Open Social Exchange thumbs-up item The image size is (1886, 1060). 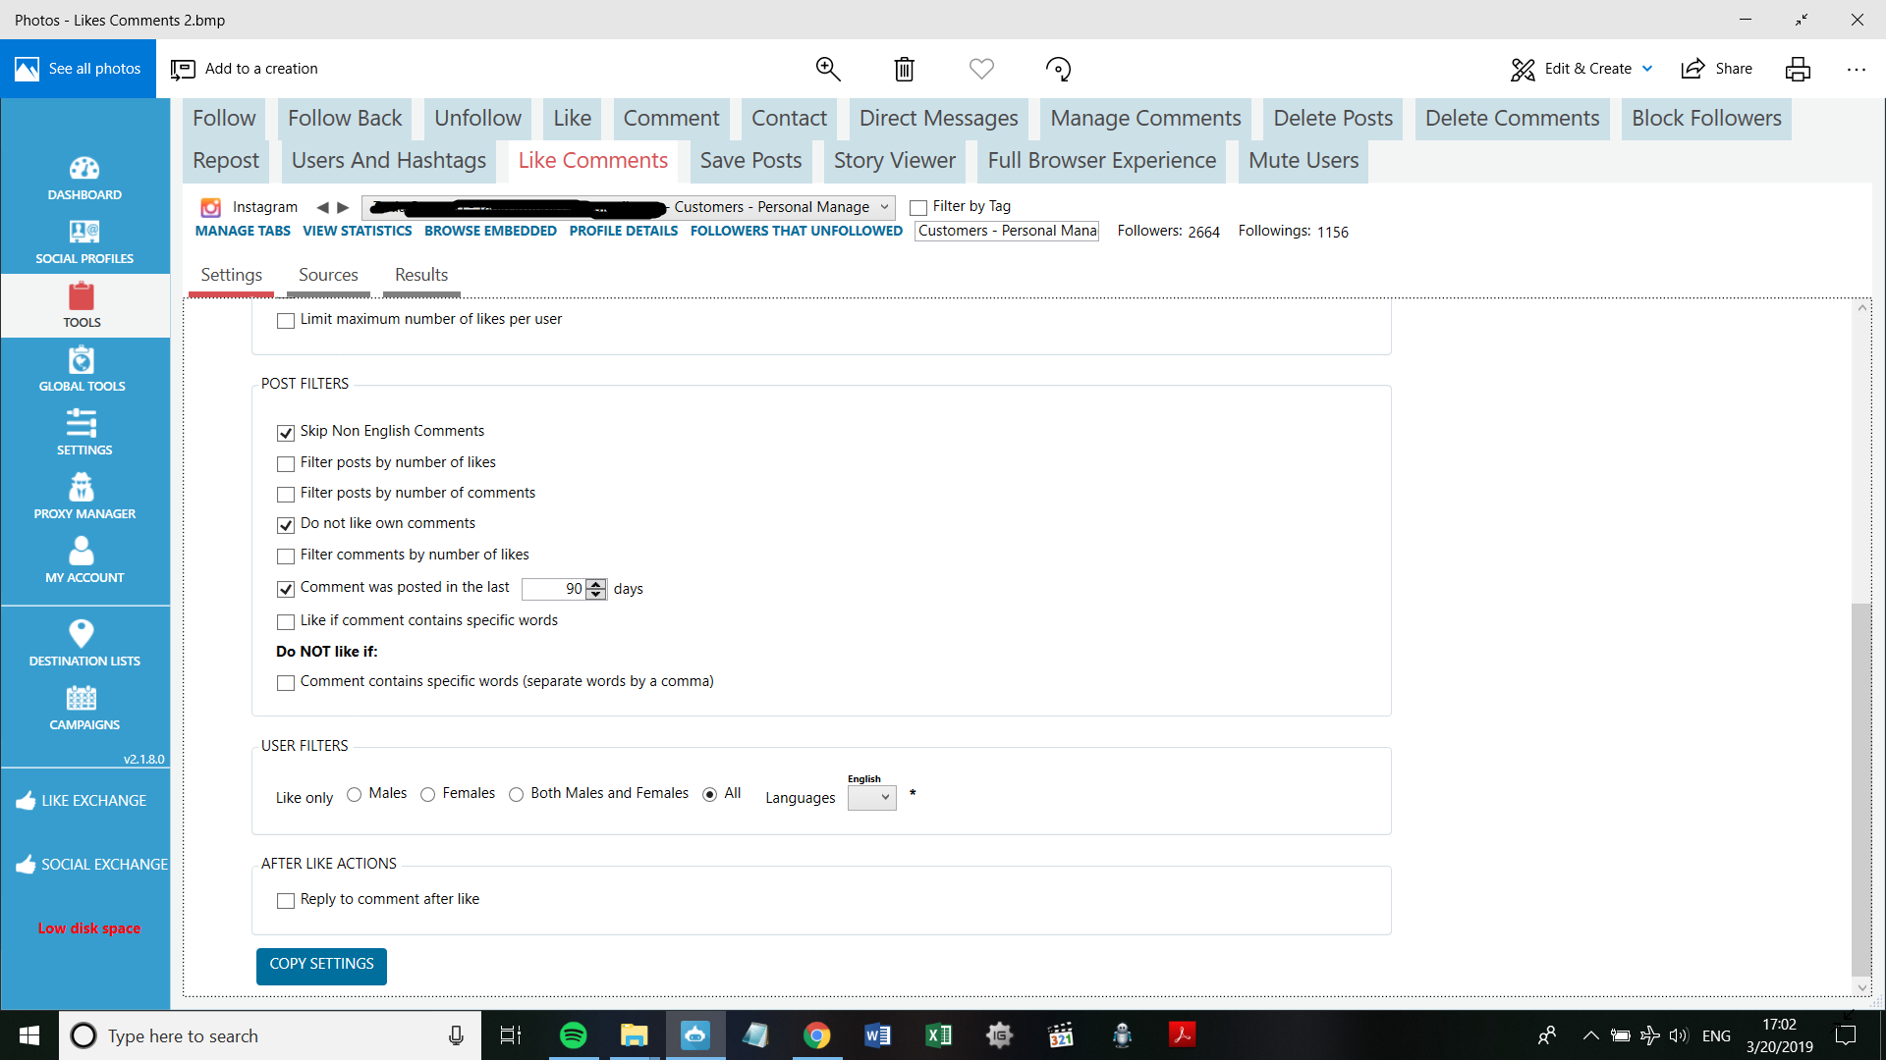92,865
